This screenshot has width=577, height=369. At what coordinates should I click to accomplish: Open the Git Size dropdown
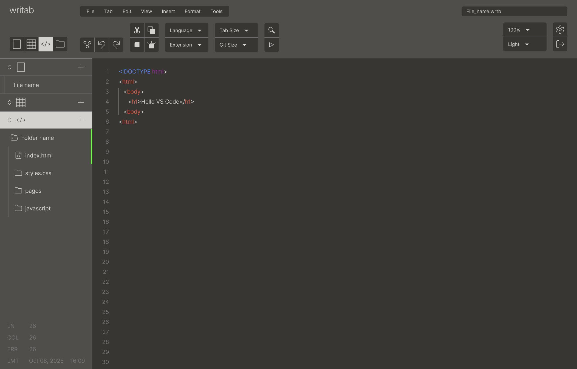point(236,45)
